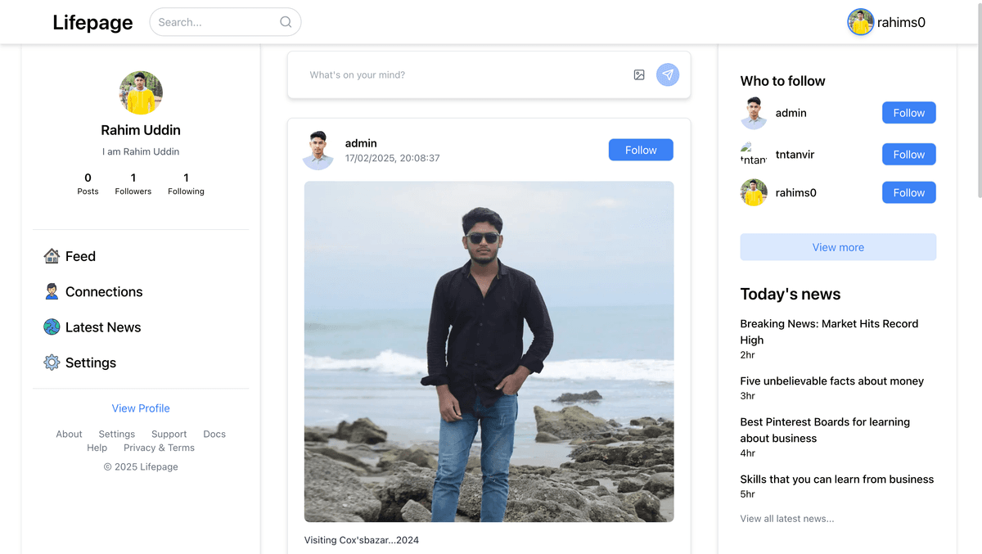Open the Latest News menu item
982x554 pixels.
point(103,327)
